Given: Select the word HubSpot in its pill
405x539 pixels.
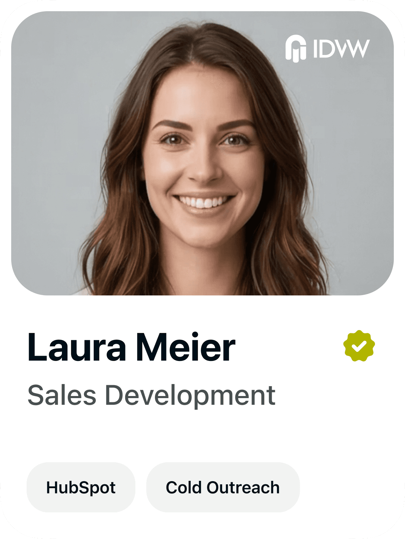Looking at the screenshot, I should pyautogui.click(x=81, y=487).
